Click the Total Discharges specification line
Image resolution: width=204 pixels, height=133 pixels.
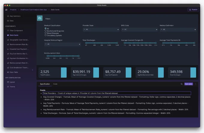click(x=107, y=113)
